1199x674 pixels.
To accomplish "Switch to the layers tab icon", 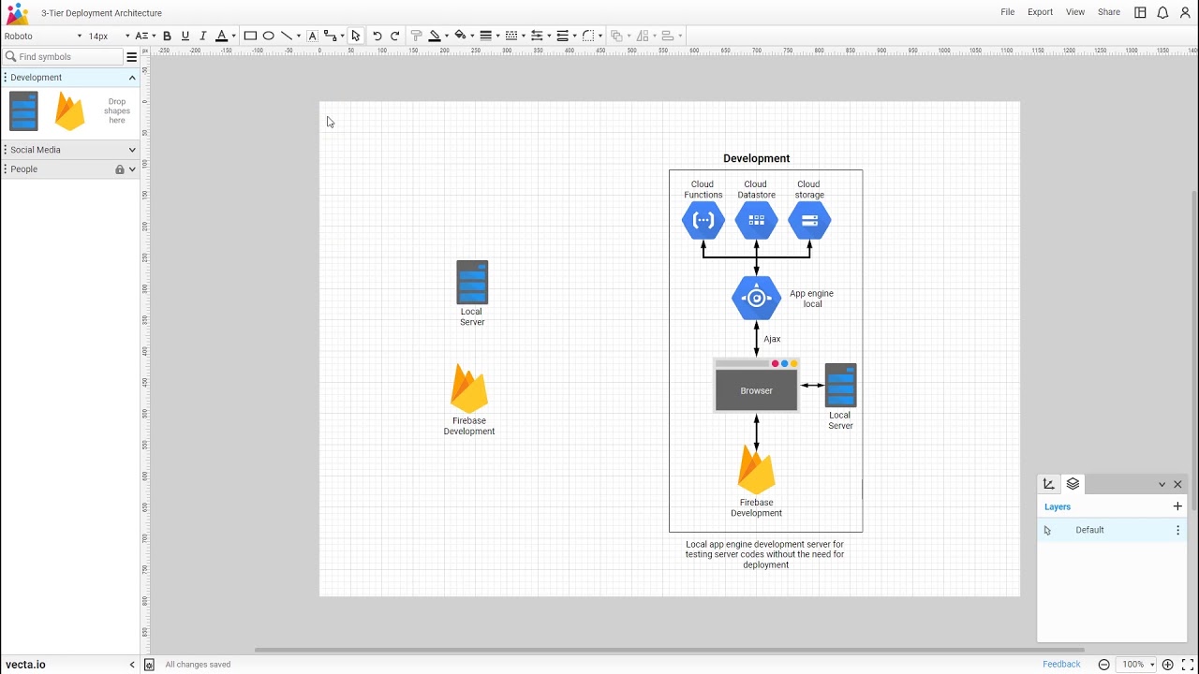I will [x=1073, y=484].
